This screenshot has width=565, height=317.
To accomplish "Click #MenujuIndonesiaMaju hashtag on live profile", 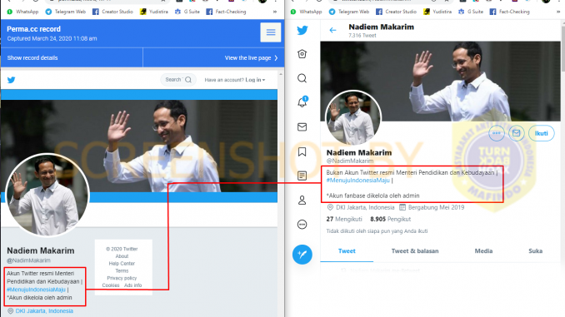I will (357, 181).
